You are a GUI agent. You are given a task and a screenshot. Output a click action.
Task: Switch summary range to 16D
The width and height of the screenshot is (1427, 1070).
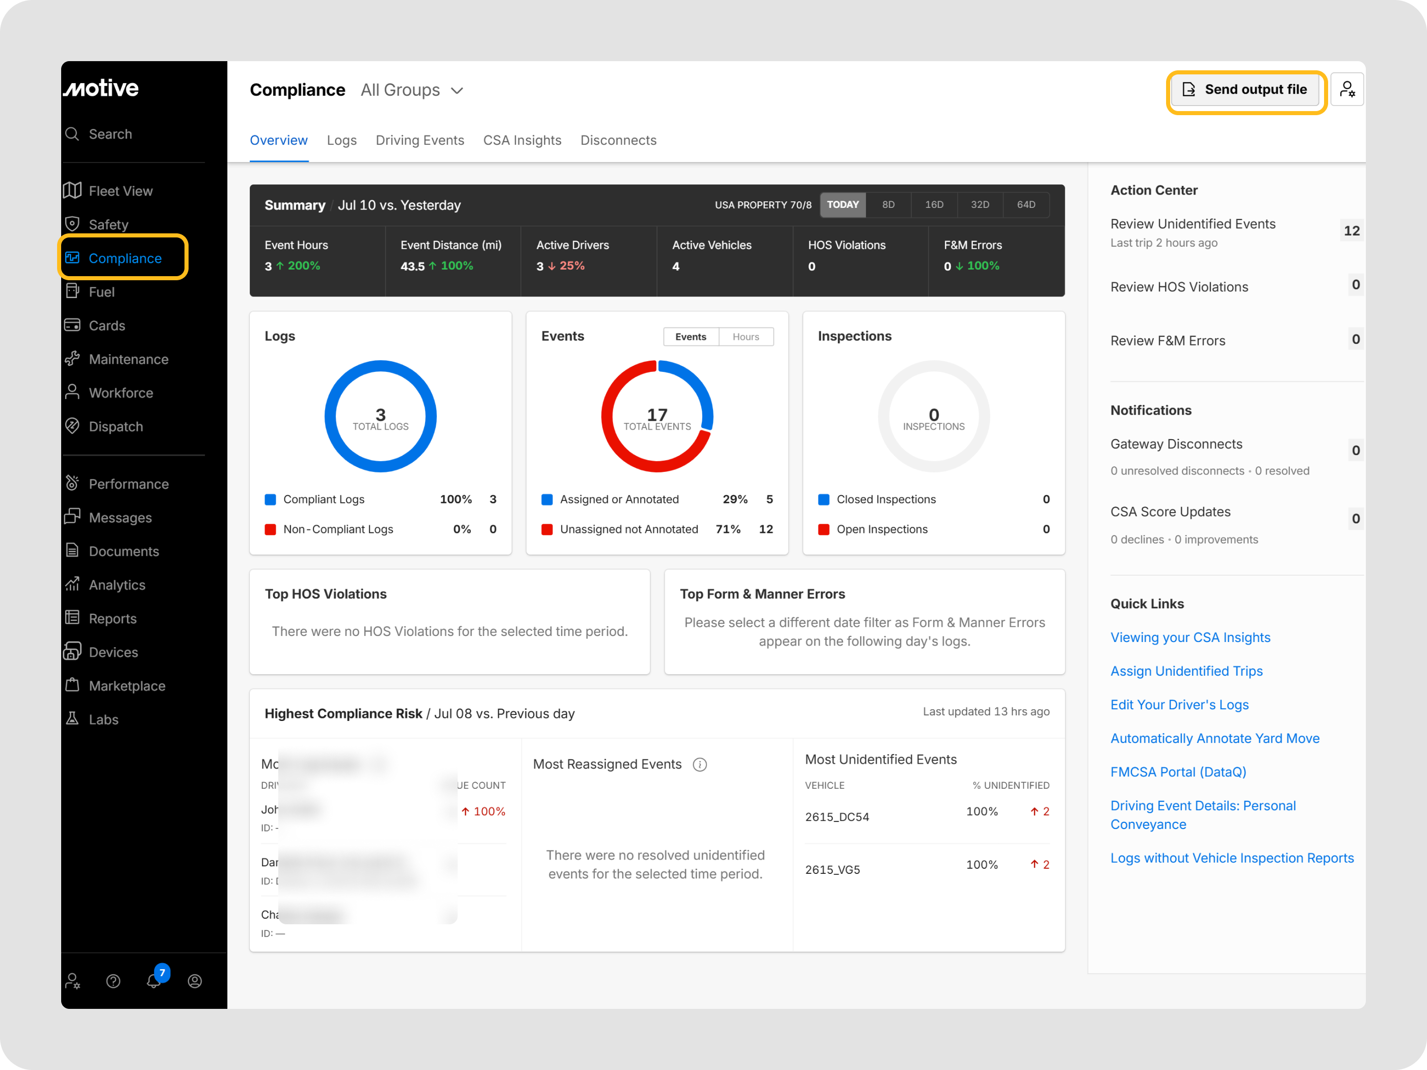tap(934, 204)
